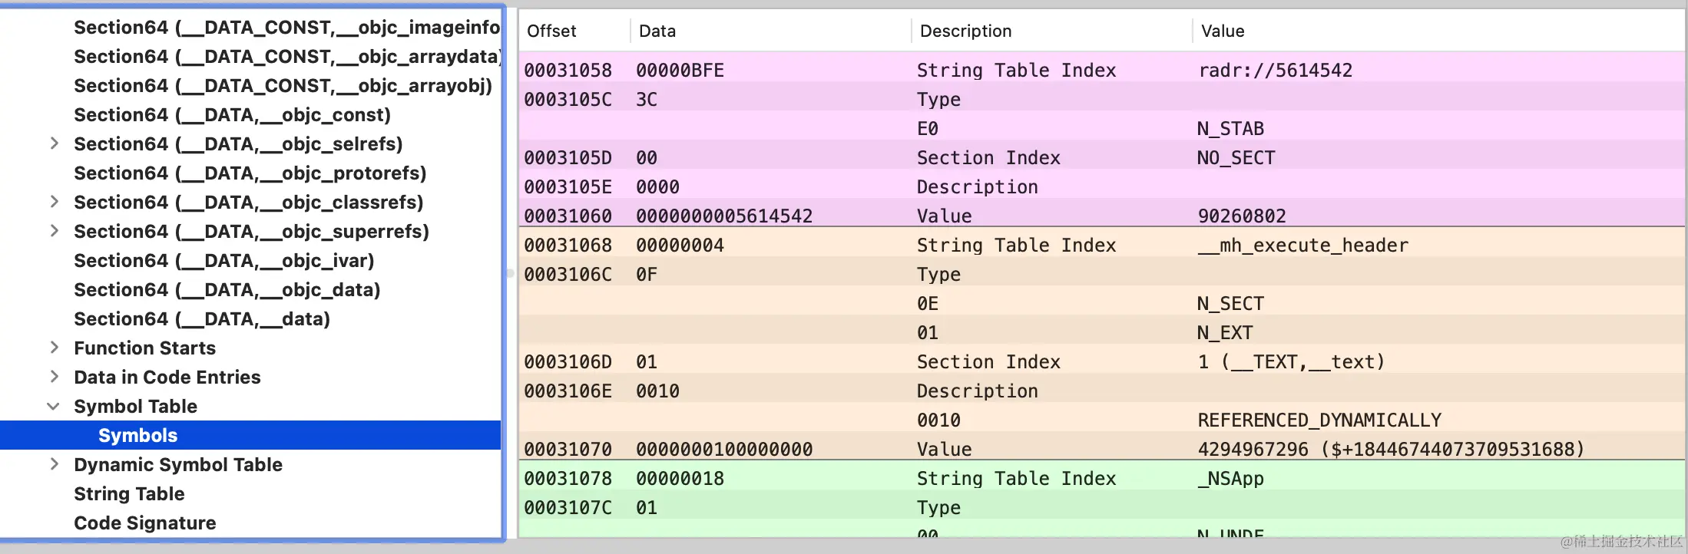Expand the __objc_selrefs section
Image resolution: width=1688 pixels, height=554 pixels.
tap(54, 143)
